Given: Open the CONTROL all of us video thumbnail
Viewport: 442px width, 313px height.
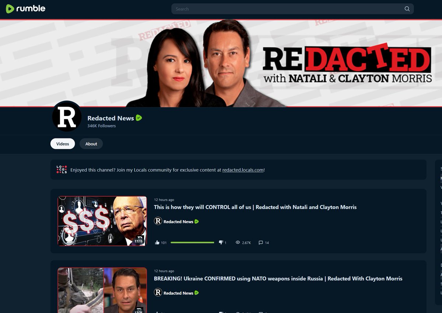Looking at the screenshot, I should coord(102,221).
